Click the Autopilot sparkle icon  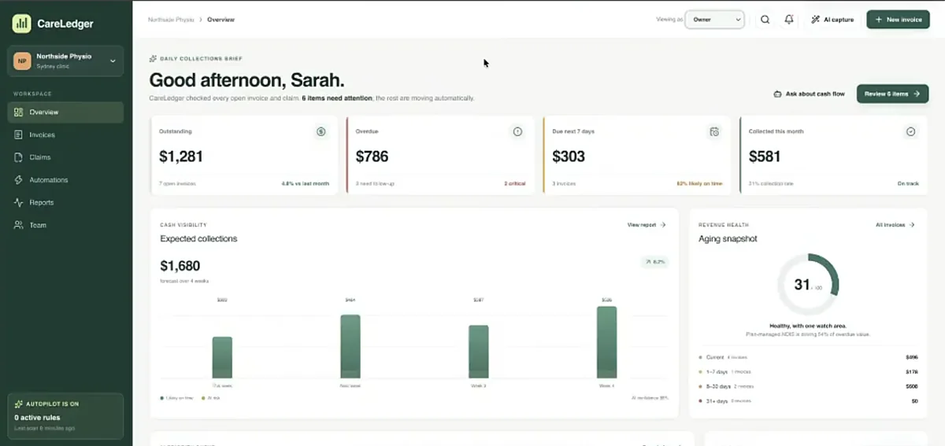(x=18, y=404)
